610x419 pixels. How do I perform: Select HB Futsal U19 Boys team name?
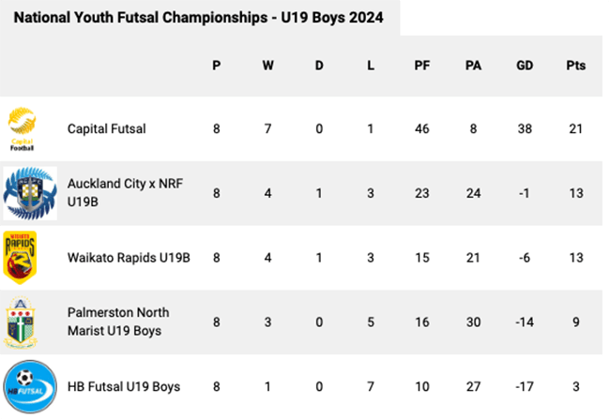(123, 386)
